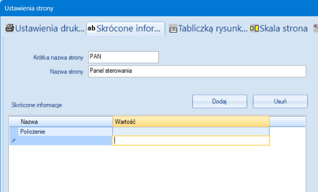Screen dimensions: 318x192
Task: Click the empty Wartość cell in the Położenie row
Action: click(191, 131)
